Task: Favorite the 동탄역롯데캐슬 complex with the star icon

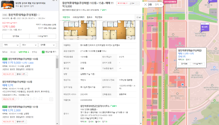Action: tap(39, 15)
